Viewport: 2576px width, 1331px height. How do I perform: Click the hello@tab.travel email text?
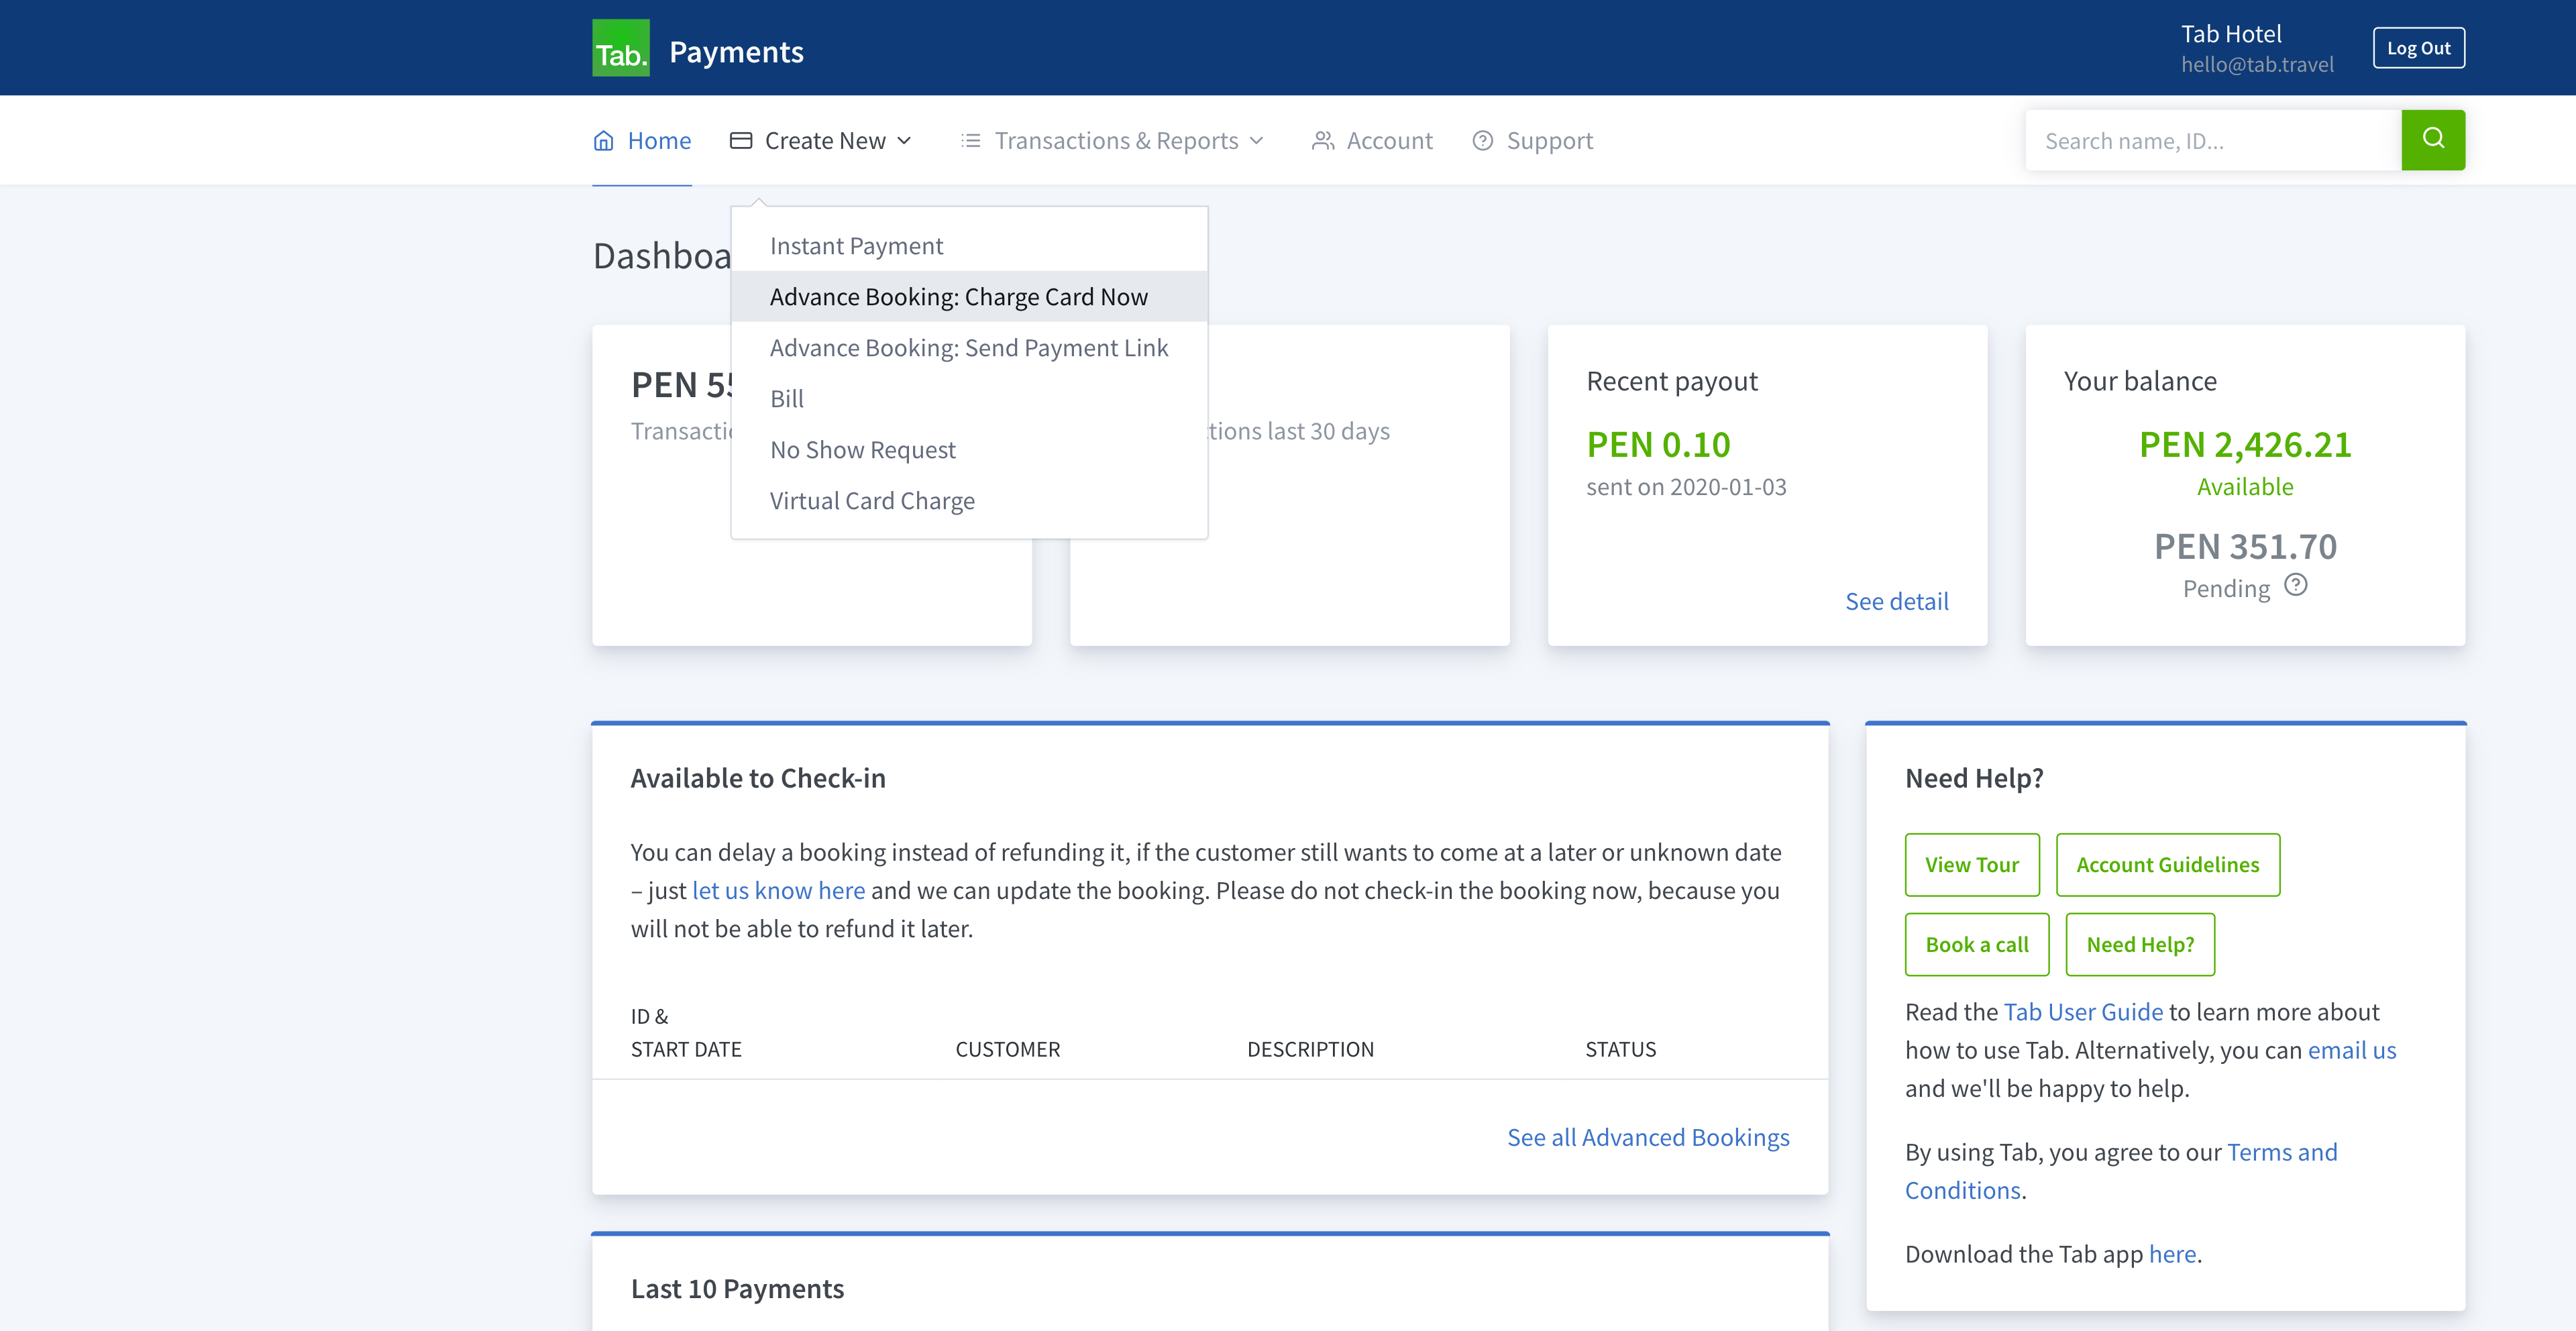(2257, 64)
